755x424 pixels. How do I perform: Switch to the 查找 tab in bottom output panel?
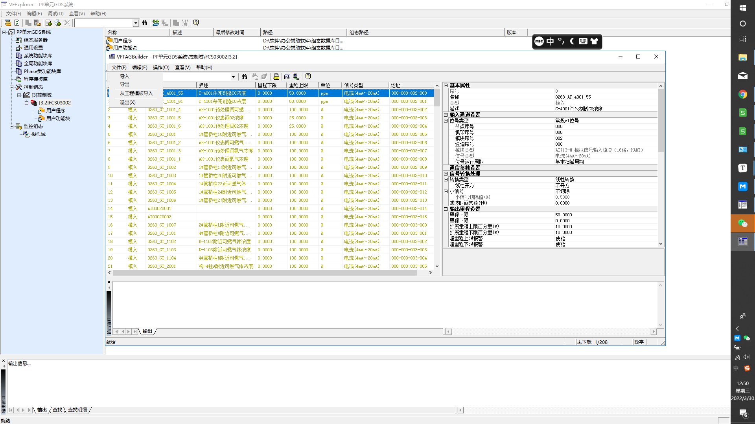[57, 410]
